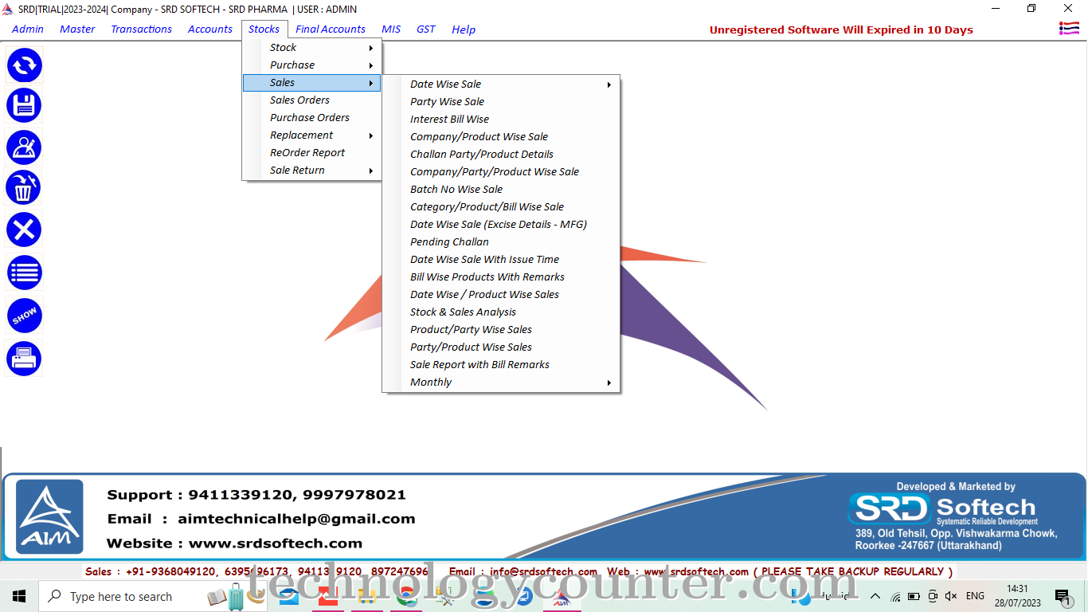Select Challan Party/Product Details

(501, 155)
